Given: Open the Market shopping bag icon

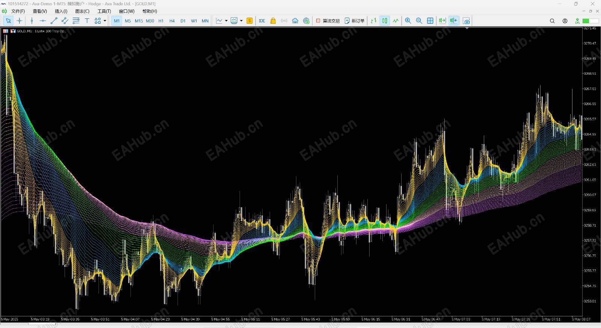Looking at the screenshot, I should [x=273, y=21].
